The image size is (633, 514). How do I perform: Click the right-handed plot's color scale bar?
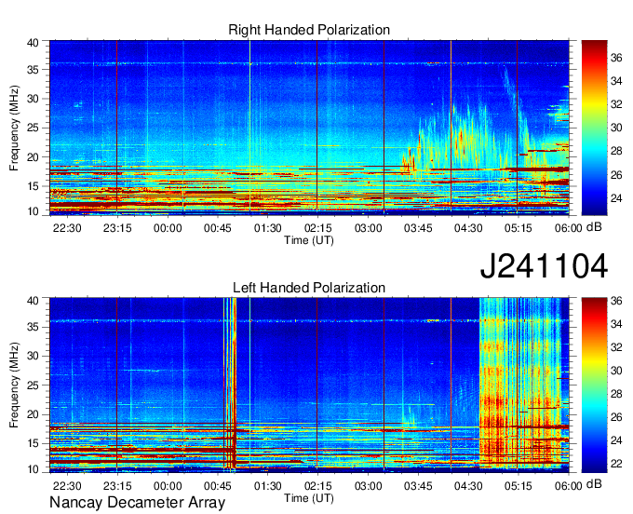(x=594, y=128)
